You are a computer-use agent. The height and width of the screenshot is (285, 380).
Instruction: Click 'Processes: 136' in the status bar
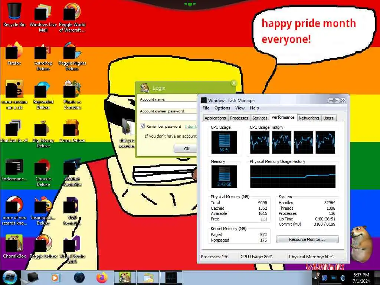[215, 257]
